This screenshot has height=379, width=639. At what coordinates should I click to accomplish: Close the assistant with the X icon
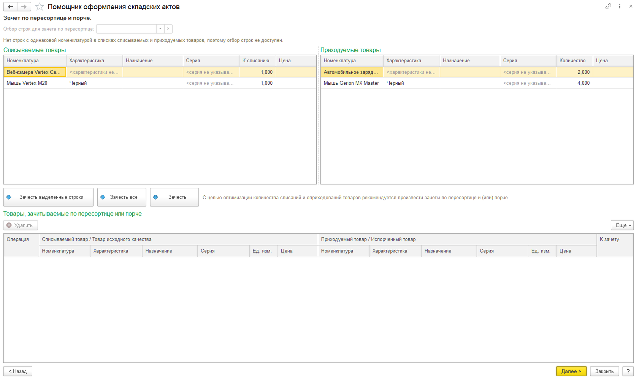click(x=631, y=6)
